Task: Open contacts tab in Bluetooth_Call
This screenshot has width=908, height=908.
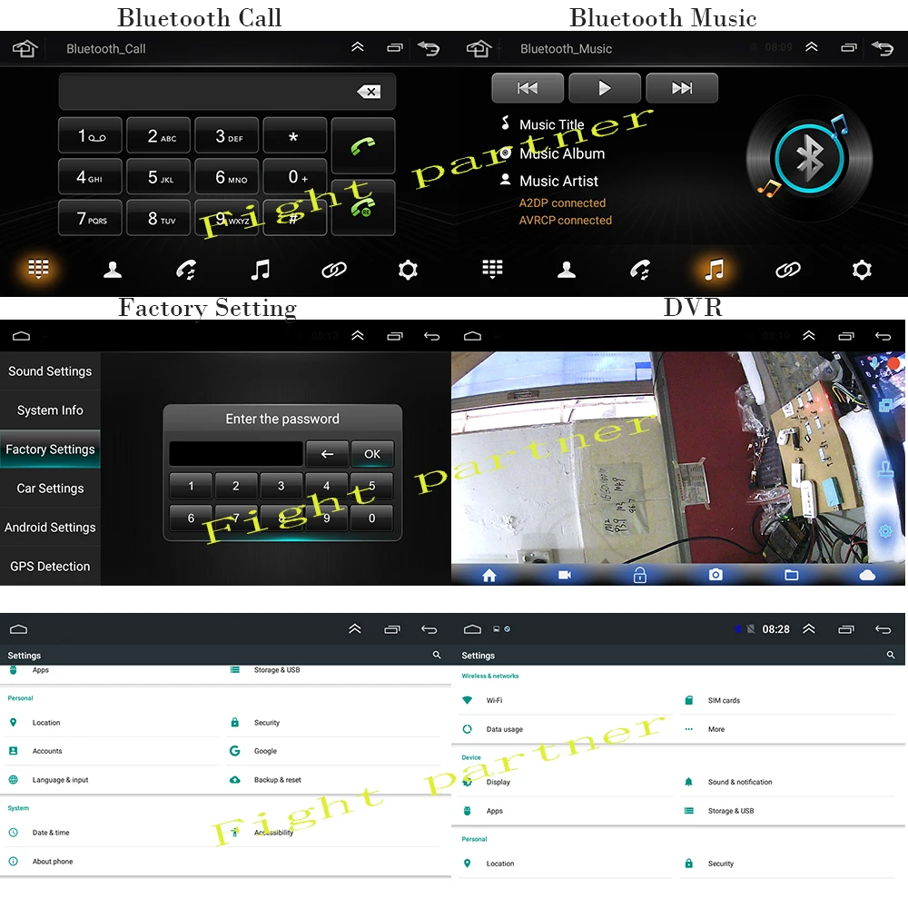Action: [113, 270]
